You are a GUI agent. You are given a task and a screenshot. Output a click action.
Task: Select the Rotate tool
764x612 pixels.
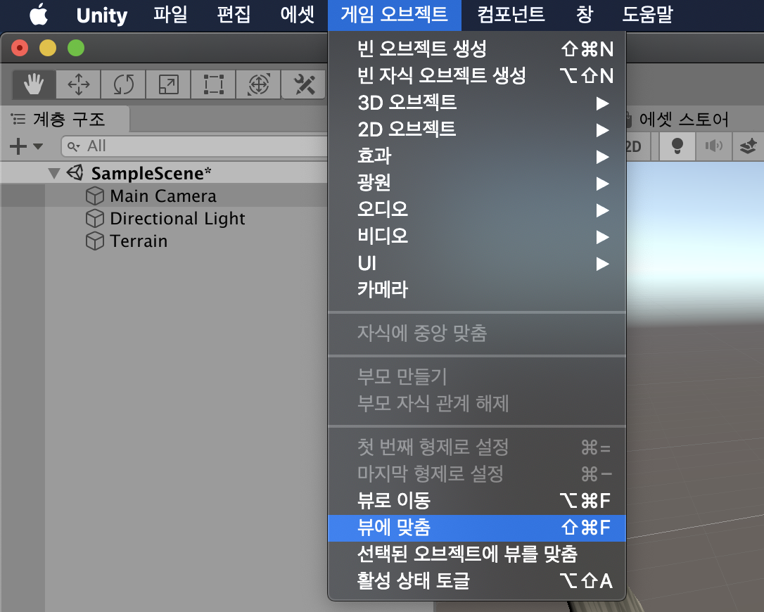[123, 84]
